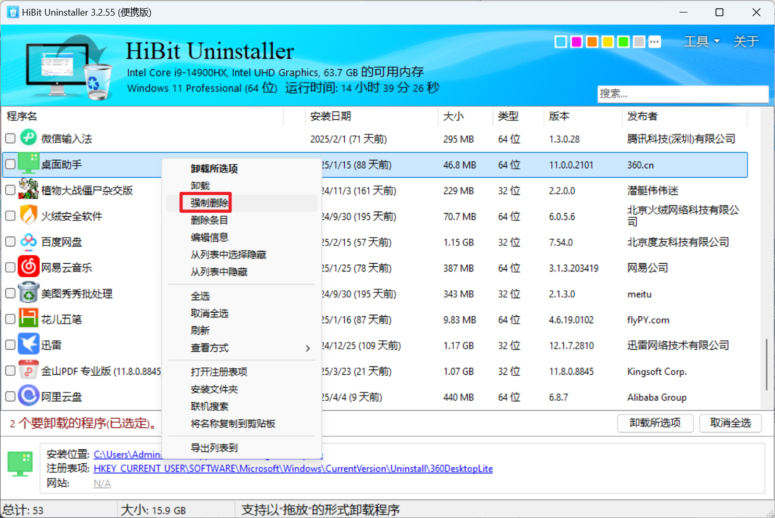Click the 阿里云盘 program icon
This screenshot has width=775, height=518.
28,396
